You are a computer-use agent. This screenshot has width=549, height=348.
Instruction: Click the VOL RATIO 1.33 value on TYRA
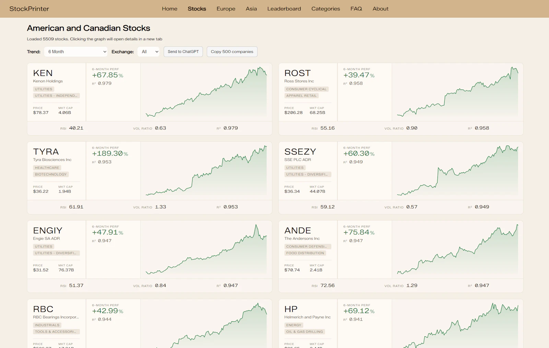[161, 207]
